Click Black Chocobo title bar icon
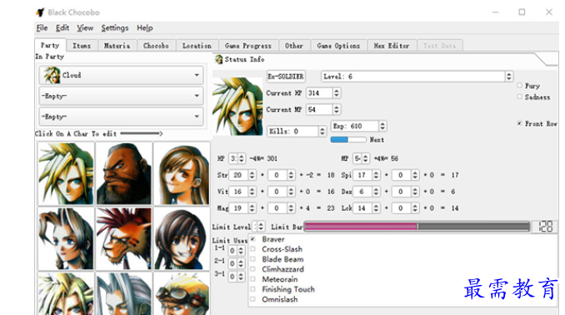This screenshot has width=565, height=315. [x=40, y=12]
